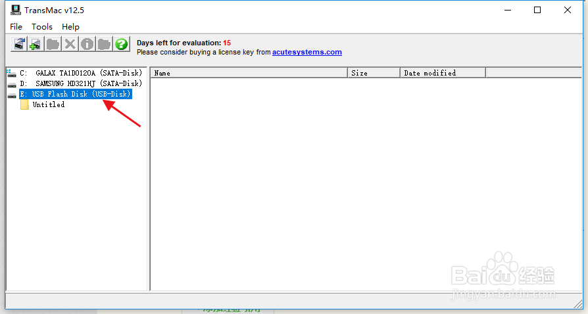Select D: SAMSUNG HD321HJ SATA disk

(81, 83)
